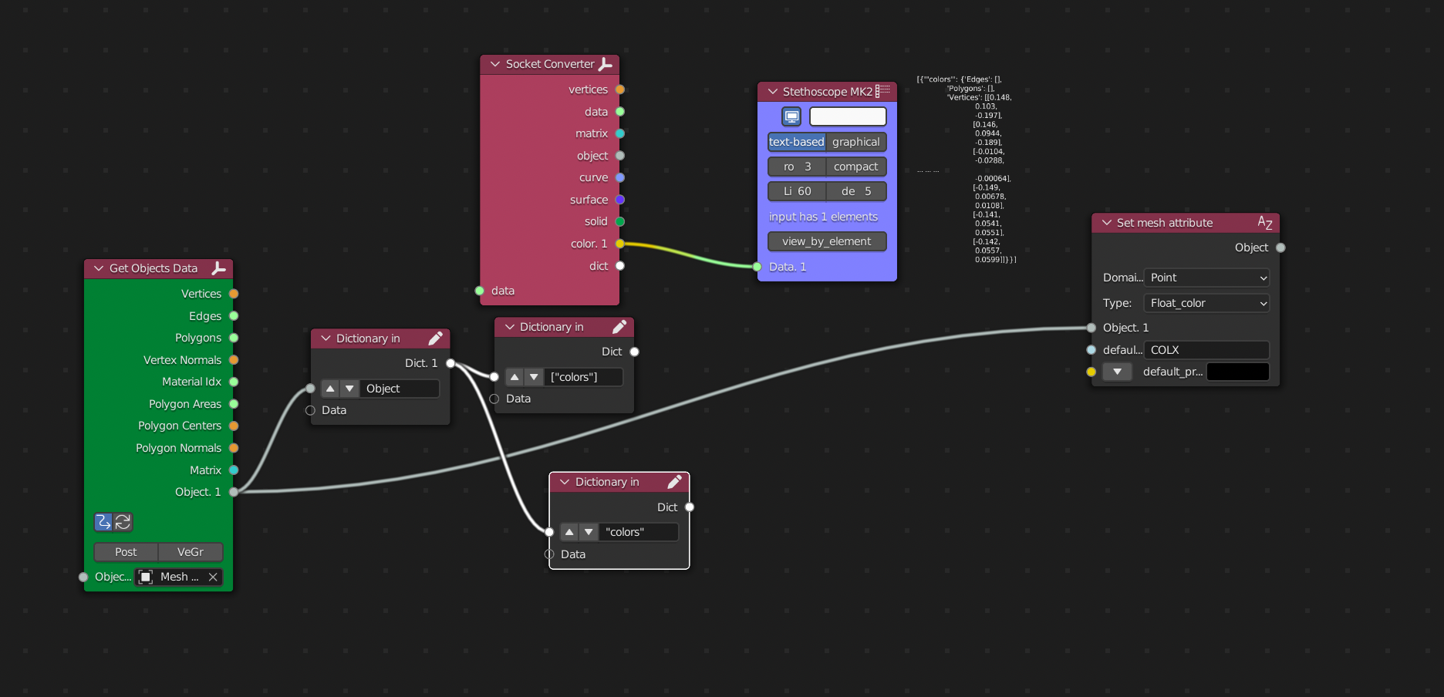Image resolution: width=1444 pixels, height=697 pixels.
Task: Click the wrench icon on Get Objects Data header
Action: (219, 268)
